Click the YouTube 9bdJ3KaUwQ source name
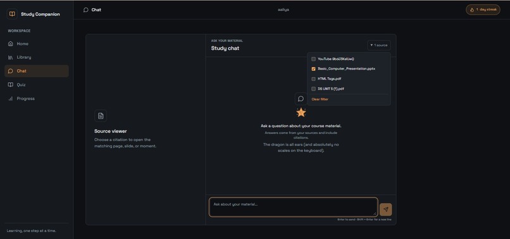Image resolution: width=510 pixels, height=239 pixels. coord(336,59)
